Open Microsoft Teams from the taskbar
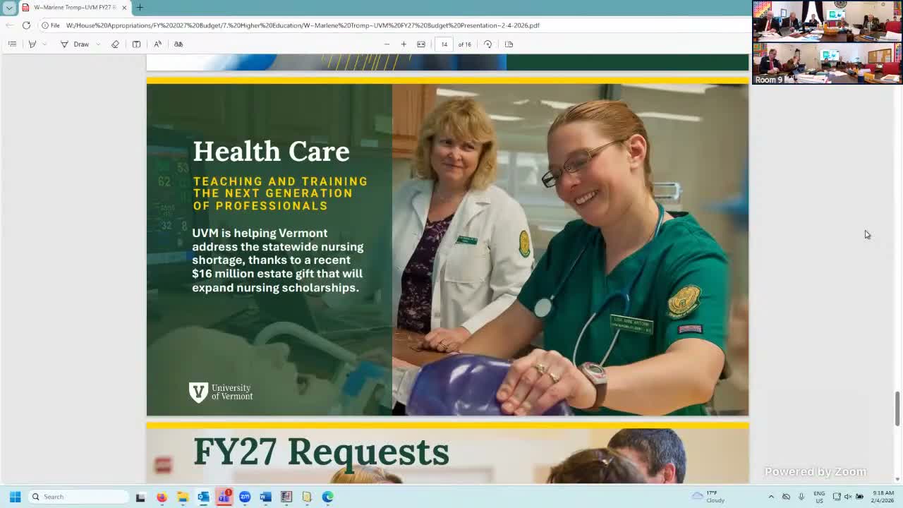This screenshot has height=508, width=903. click(224, 497)
